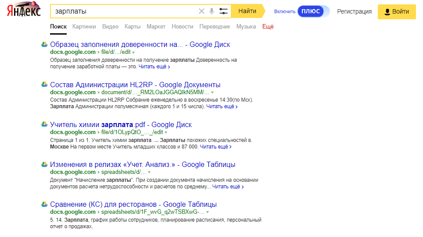Open advanced search settings sliders icon
423x237 pixels.
[x=223, y=11]
